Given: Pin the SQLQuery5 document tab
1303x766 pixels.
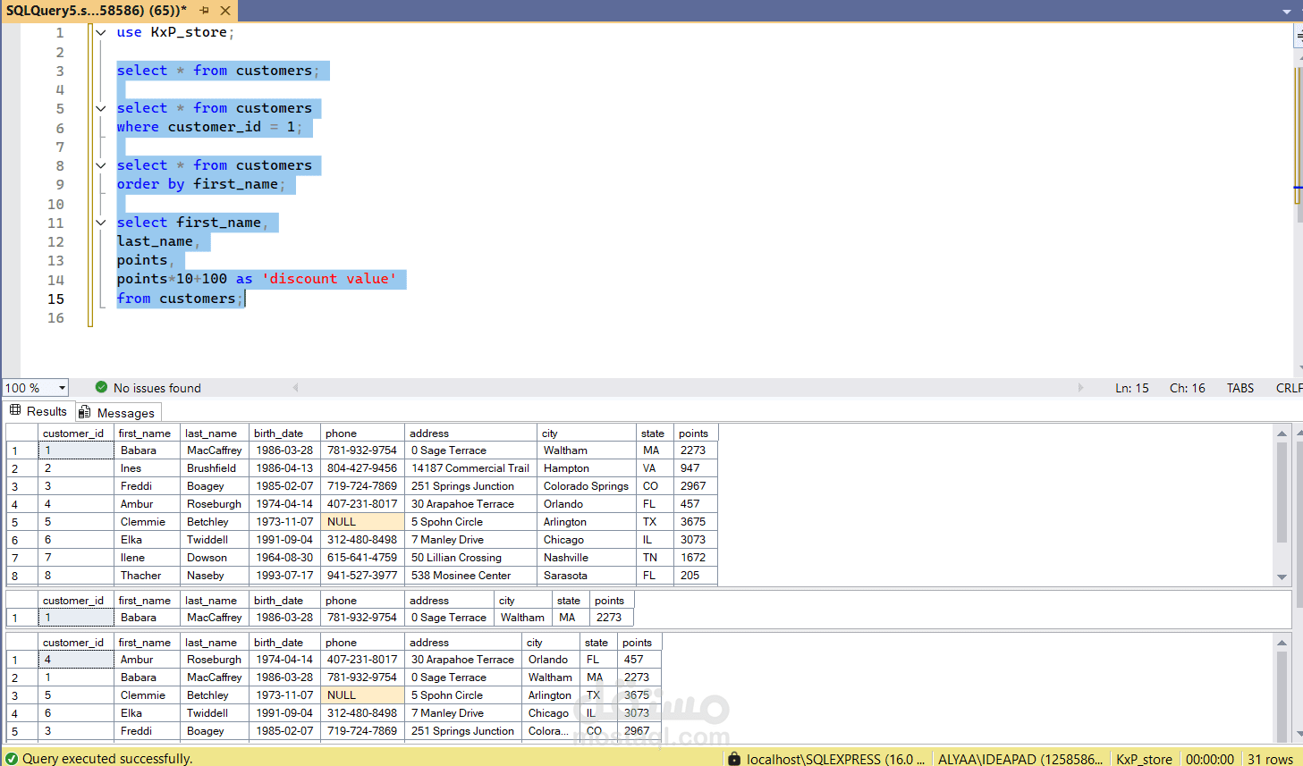Looking at the screenshot, I should (x=205, y=11).
